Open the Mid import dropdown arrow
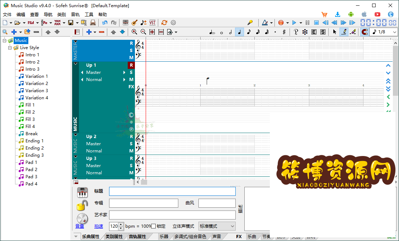The width and height of the screenshot is (399, 241). 37,23
